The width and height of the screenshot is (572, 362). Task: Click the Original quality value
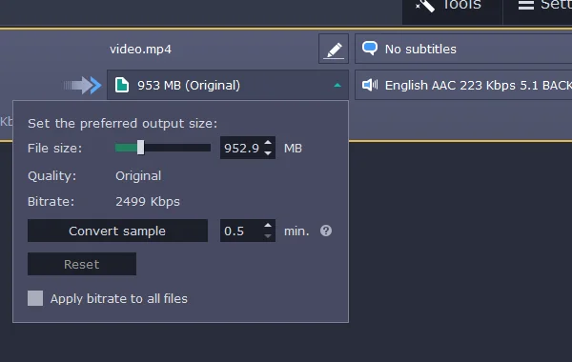138,176
